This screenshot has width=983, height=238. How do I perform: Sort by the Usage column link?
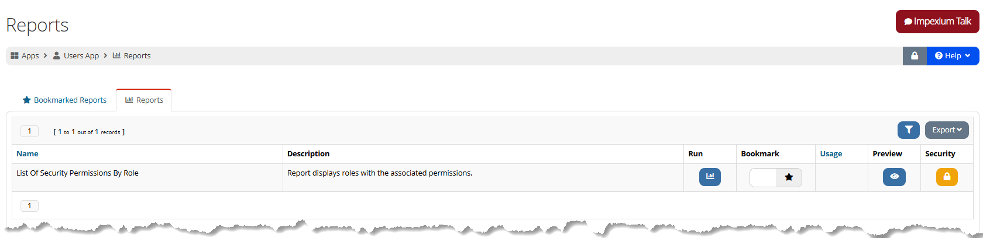pyautogui.click(x=831, y=153)
